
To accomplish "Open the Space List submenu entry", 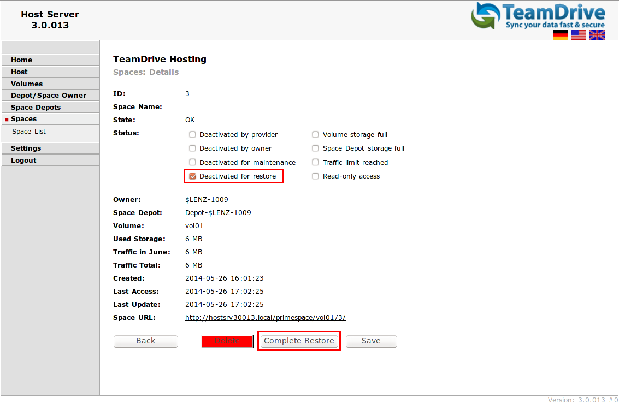I will [x=29, y=132].
